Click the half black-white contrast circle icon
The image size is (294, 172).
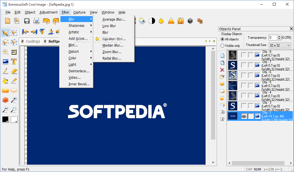[x=152, y=21]
